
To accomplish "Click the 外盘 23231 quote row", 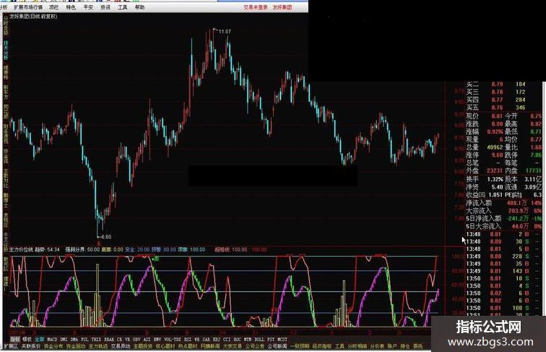I will point(485,171).
